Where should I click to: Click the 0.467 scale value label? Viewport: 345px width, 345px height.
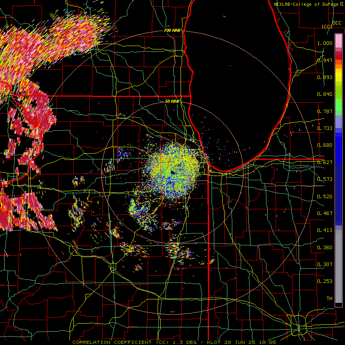325,214
